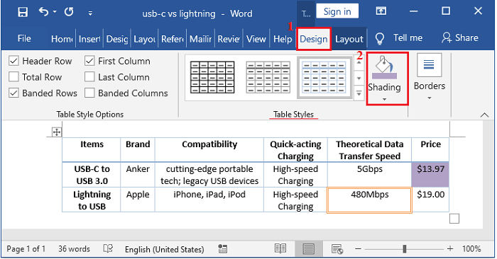Open the References tab
Image resolution: width=497 pixels, height=259 pixels.
(x=173, y=39)
